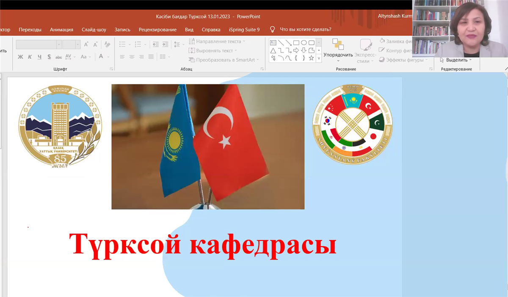Click the increase indent icon
This screenshot has width=508, height=297.
tap(165, 44)
